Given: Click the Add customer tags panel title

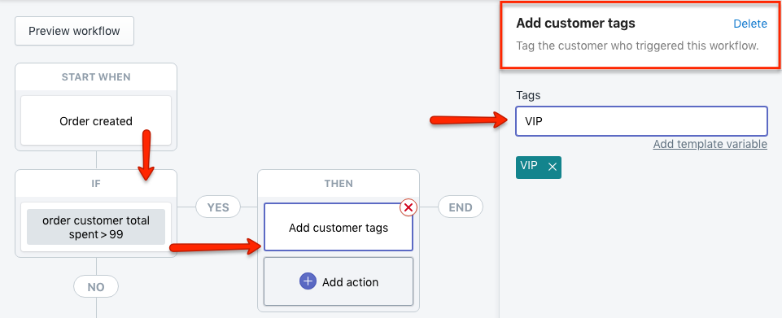Looking at the screenshot, I should (575, 23).
